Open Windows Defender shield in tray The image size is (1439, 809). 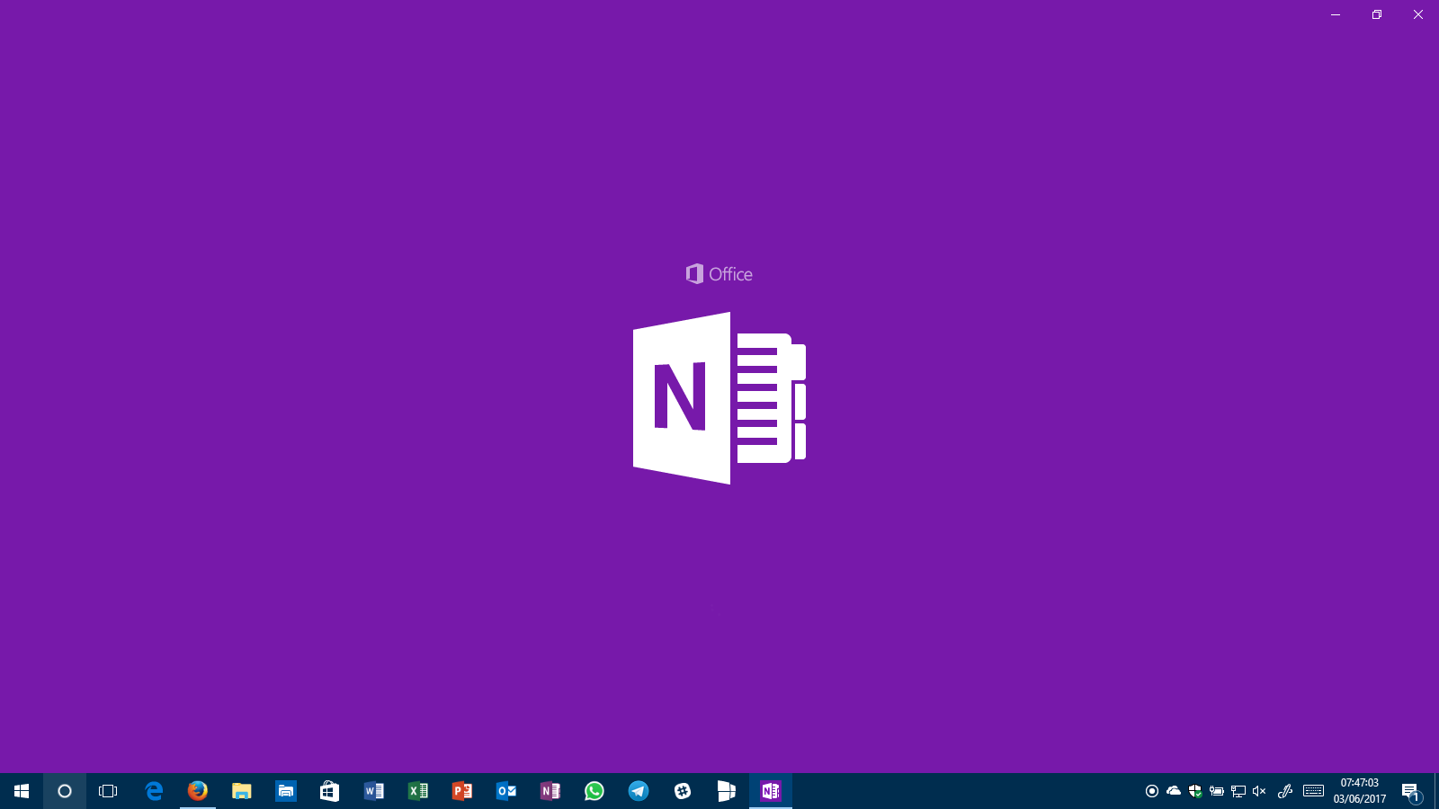(x=1195, y=791)
